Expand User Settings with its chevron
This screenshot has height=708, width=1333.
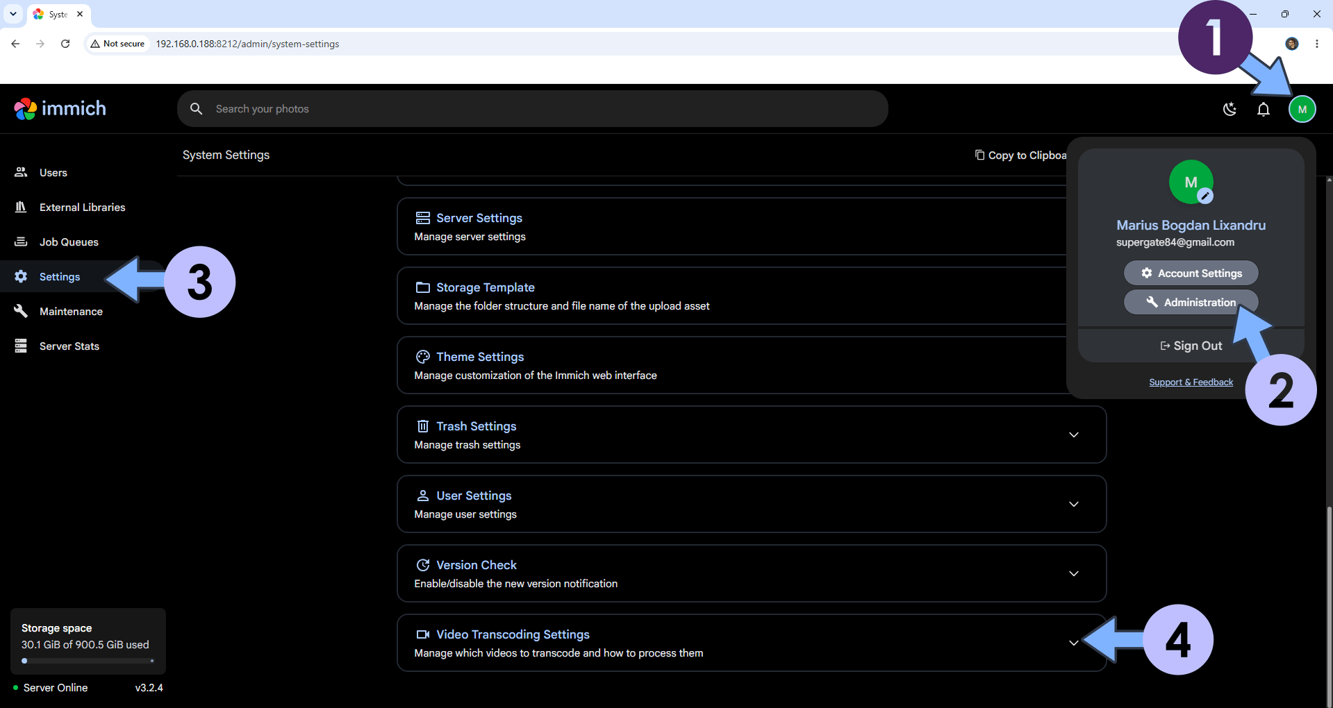[1074, 504]
